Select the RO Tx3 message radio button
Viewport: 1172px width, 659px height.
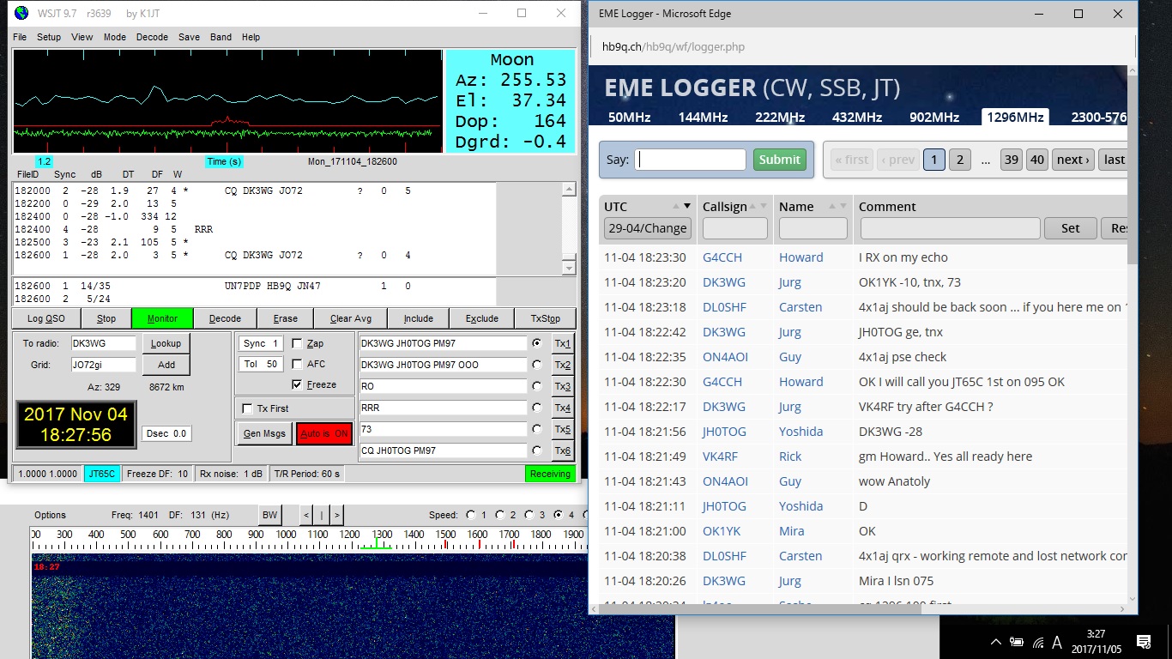(x=537, y=386)
